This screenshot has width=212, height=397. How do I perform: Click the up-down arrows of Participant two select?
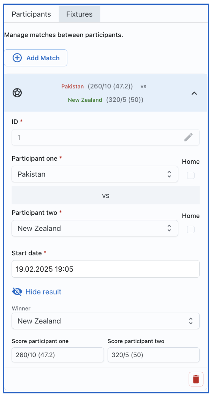[169, 228]
